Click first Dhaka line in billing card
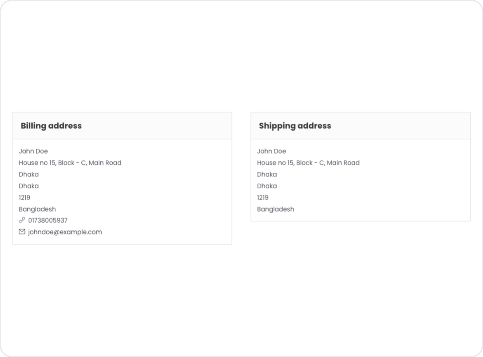Viewport: 483px width, 357px height. (x=29, y=175)
